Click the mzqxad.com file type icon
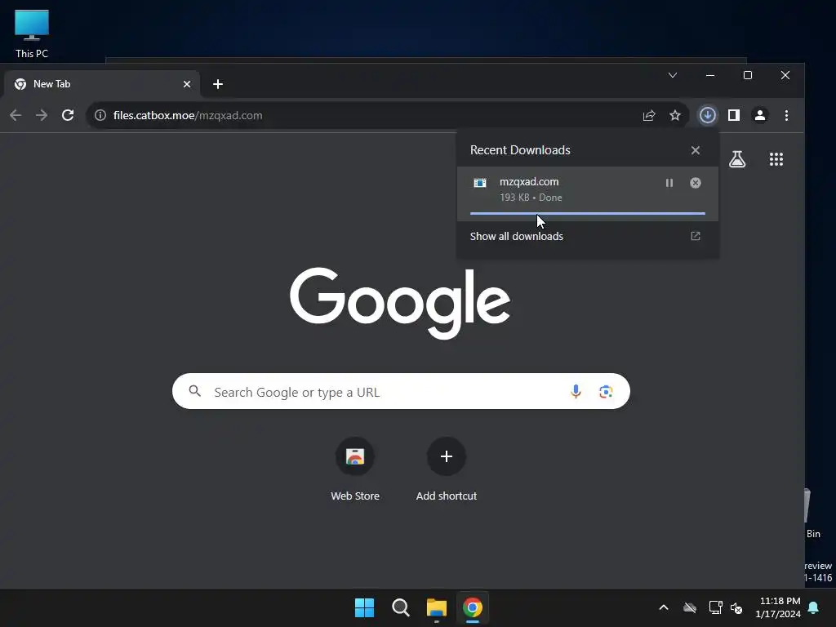This screenshot has height=627, width=836. [x=480, y=183]
